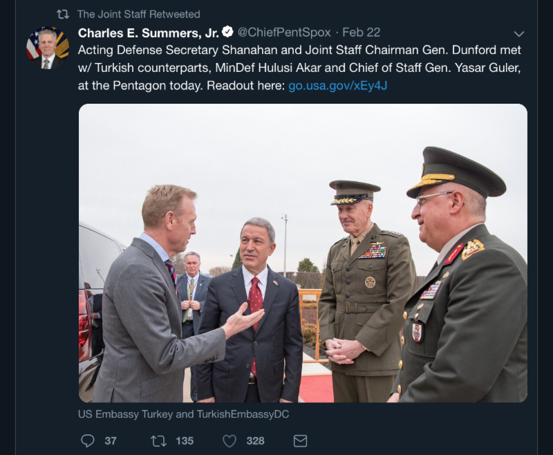Click the envelope direct message icon
The height and width of the screenshot is (455, 553).
(300, 440)
